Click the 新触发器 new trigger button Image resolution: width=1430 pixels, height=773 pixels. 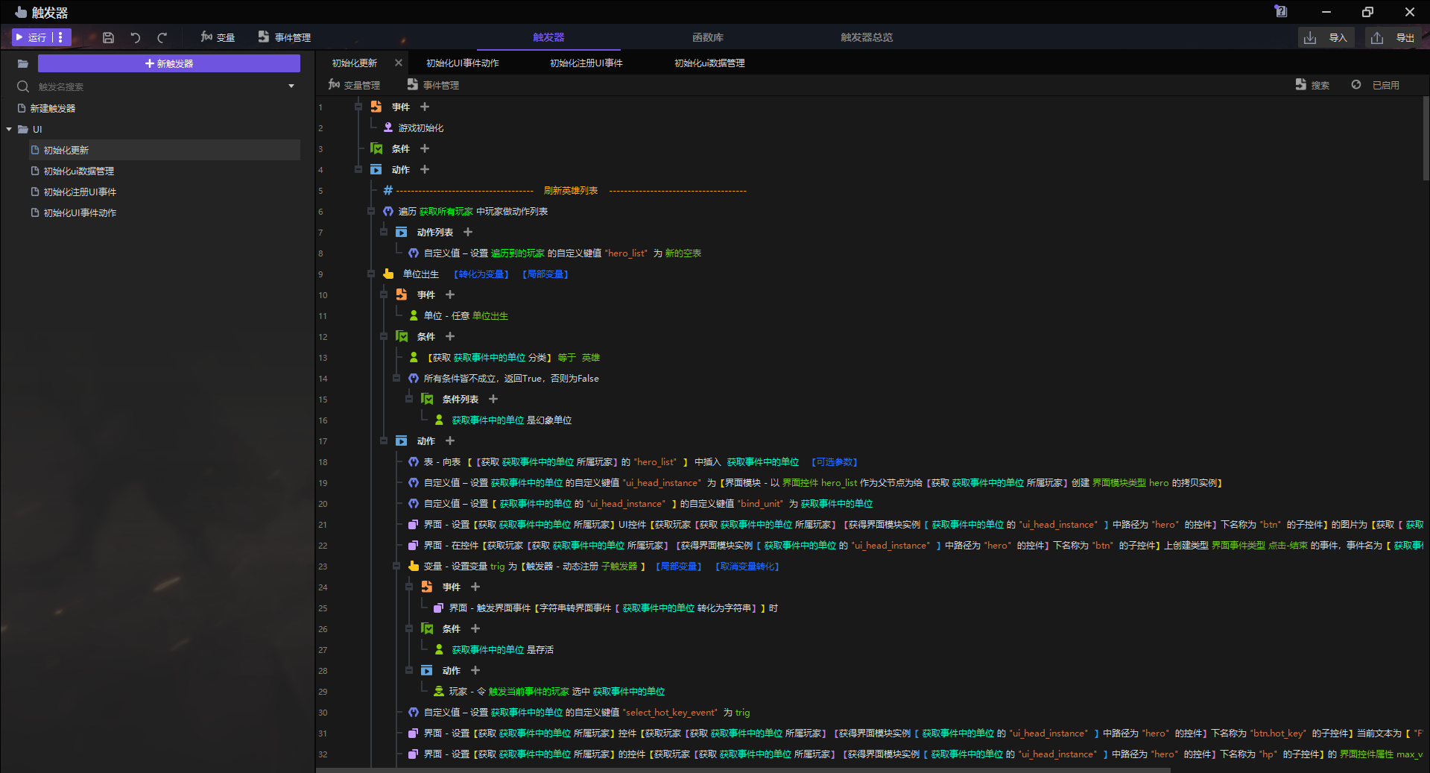[x=169, y=63]
